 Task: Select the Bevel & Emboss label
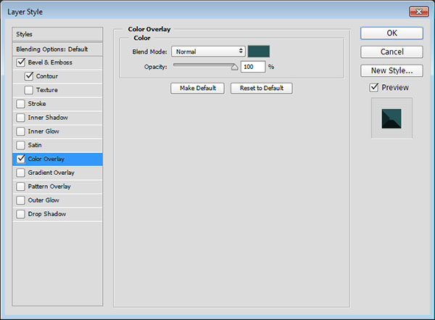tap(50, 62)
